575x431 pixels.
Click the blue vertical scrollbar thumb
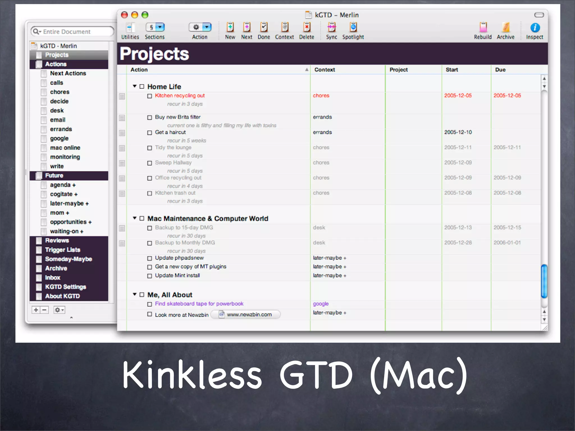click(544, 281)
